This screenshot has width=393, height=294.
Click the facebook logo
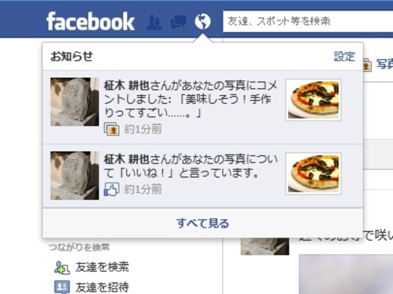90,22
